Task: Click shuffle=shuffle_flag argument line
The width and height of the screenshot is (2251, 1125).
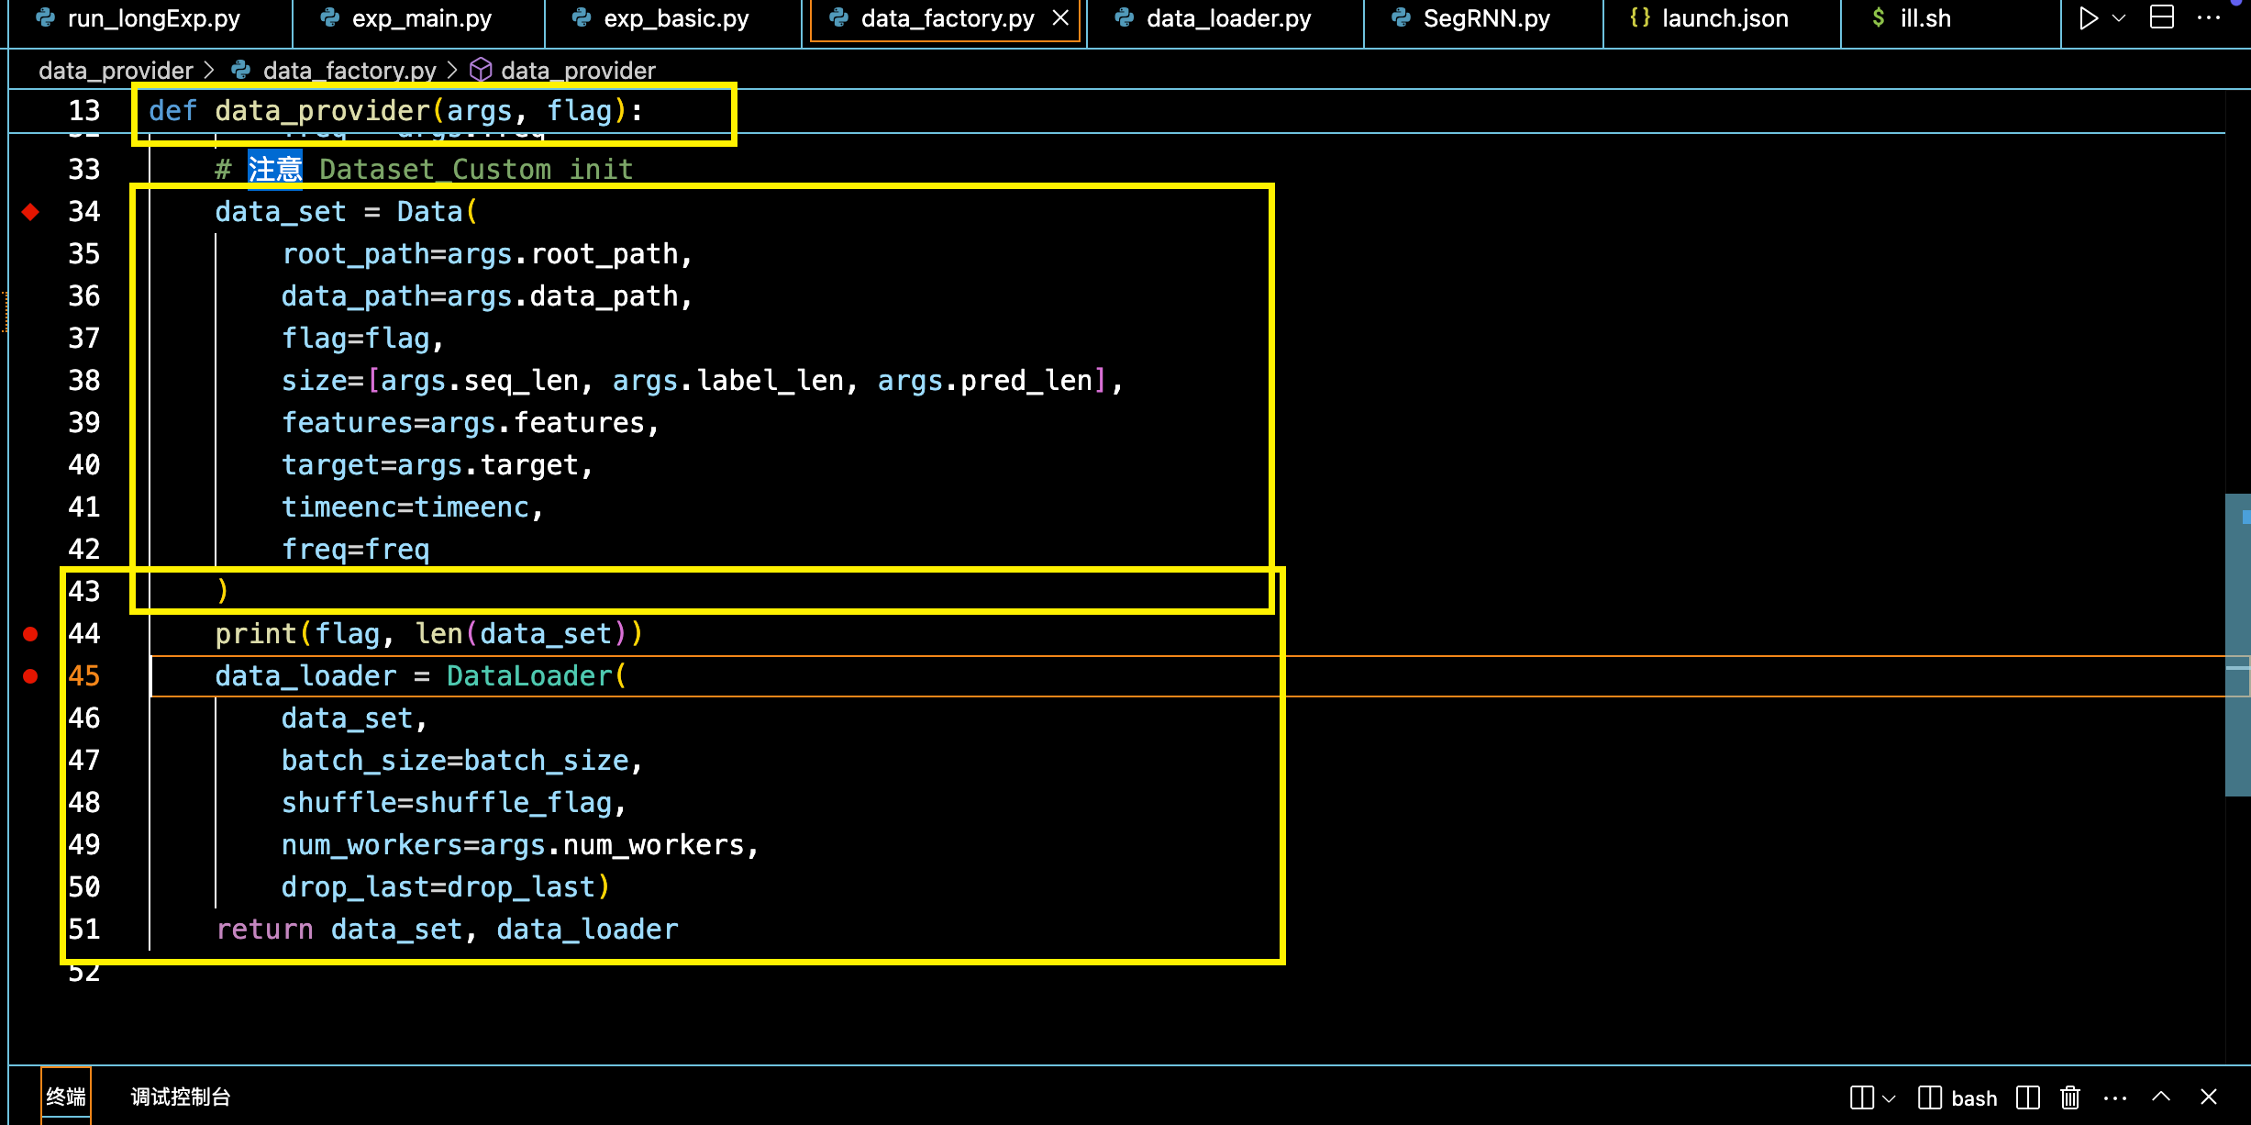Action: (453, 803)
